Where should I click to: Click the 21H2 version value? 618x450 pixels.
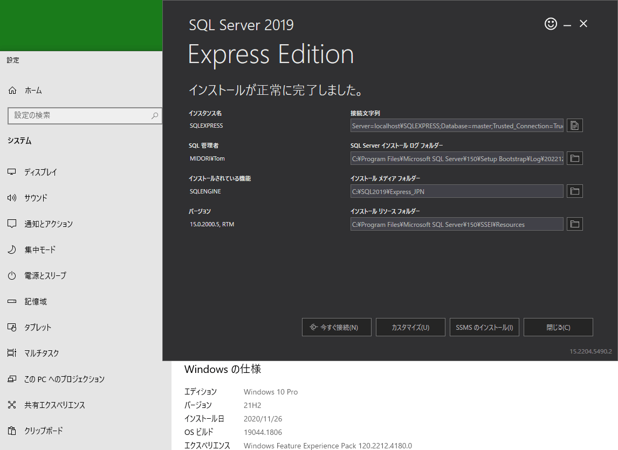pos(252,405)
